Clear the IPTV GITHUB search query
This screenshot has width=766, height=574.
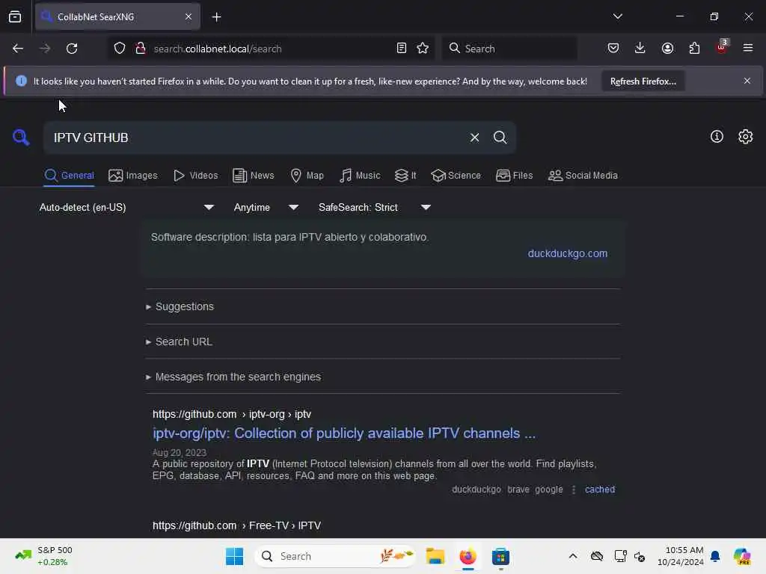[x=474, y=138]
